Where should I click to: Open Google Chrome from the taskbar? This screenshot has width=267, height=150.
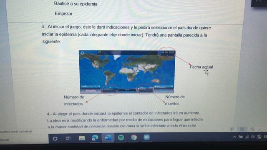pyautogui.click(x=134, y=137)
